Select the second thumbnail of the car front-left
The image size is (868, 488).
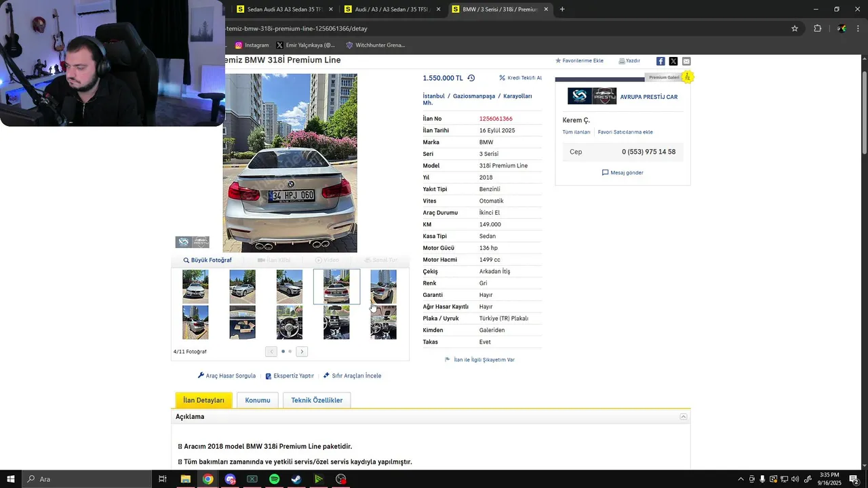point(242,286)
